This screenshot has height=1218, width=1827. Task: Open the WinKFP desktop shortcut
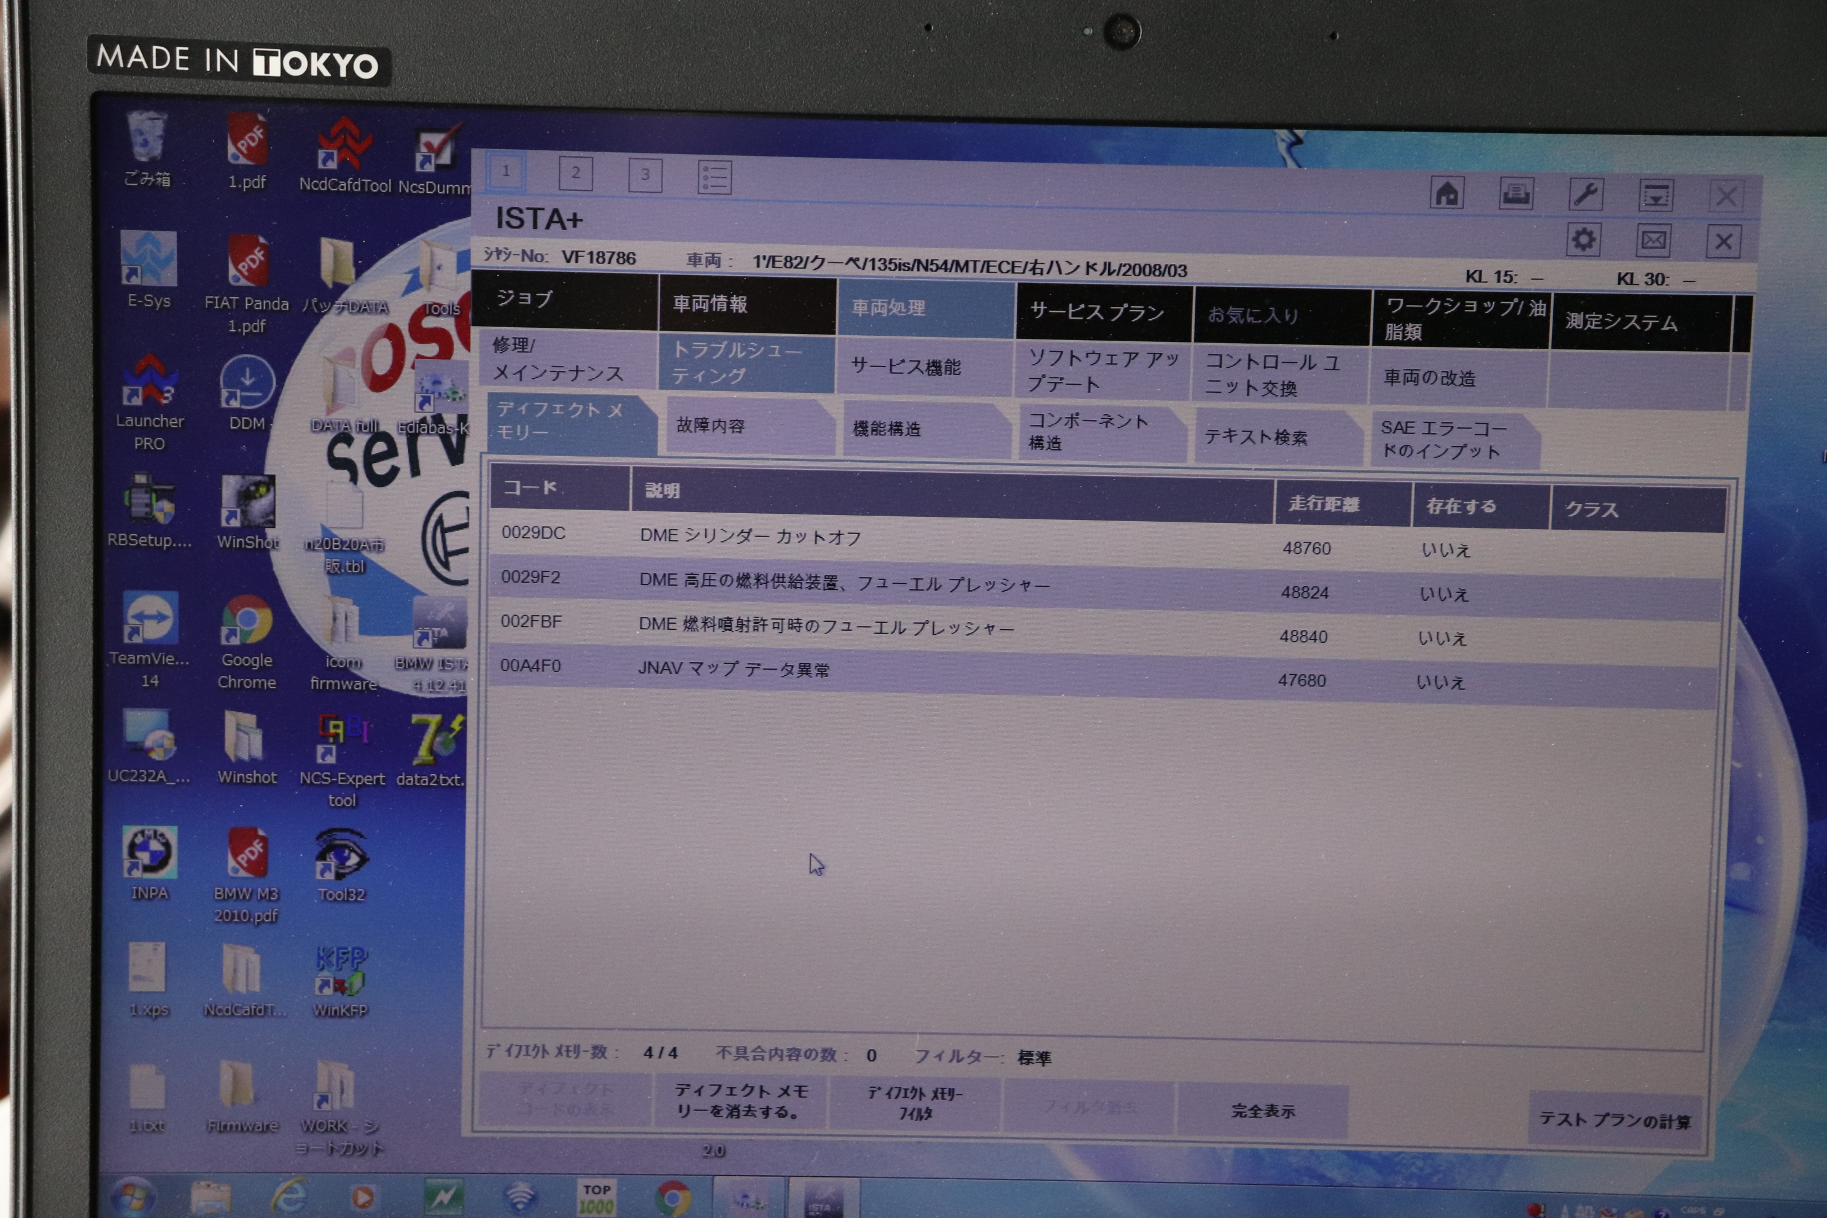[x=340, y=982]
